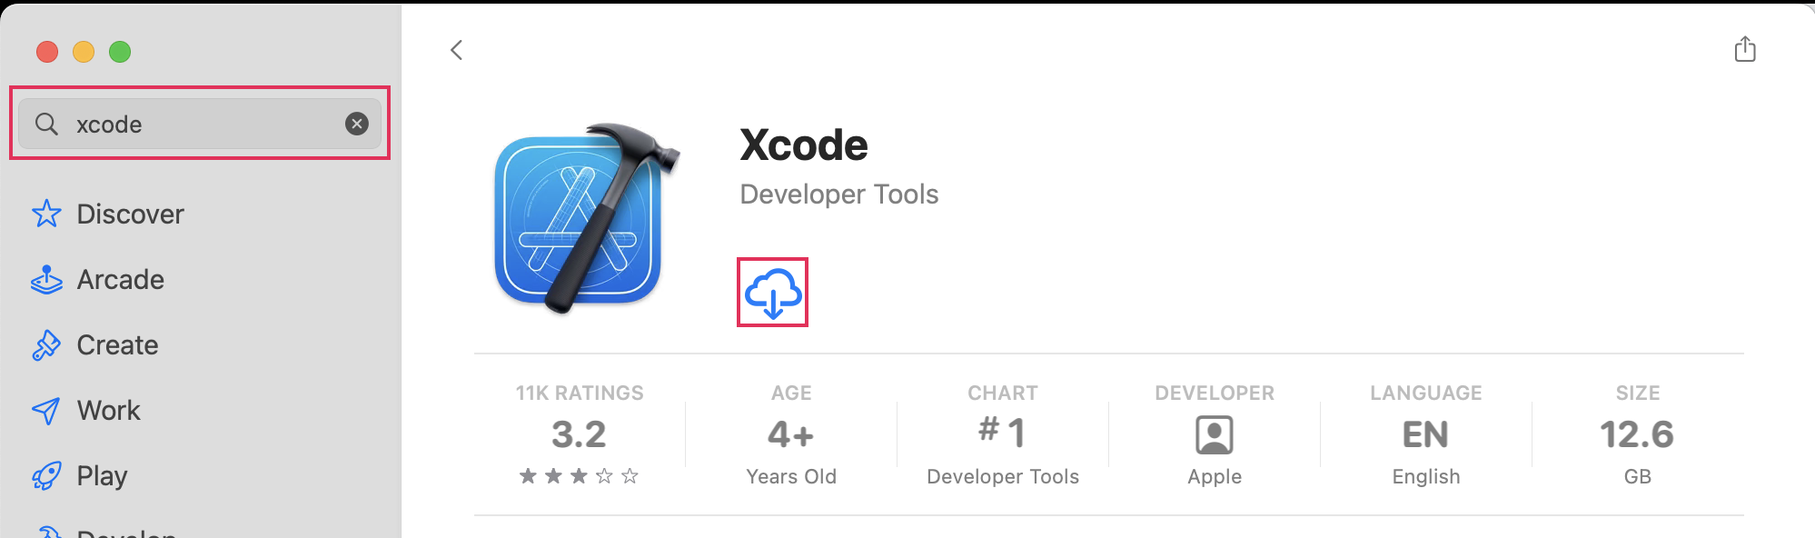Click the 4+ age rating badge
The width and height of the screenshot is (1815, 538).
pyautogui.click(x=790, y=435)
